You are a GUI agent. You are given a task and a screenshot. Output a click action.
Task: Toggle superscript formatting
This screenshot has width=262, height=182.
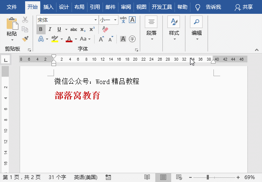[92, 29]
